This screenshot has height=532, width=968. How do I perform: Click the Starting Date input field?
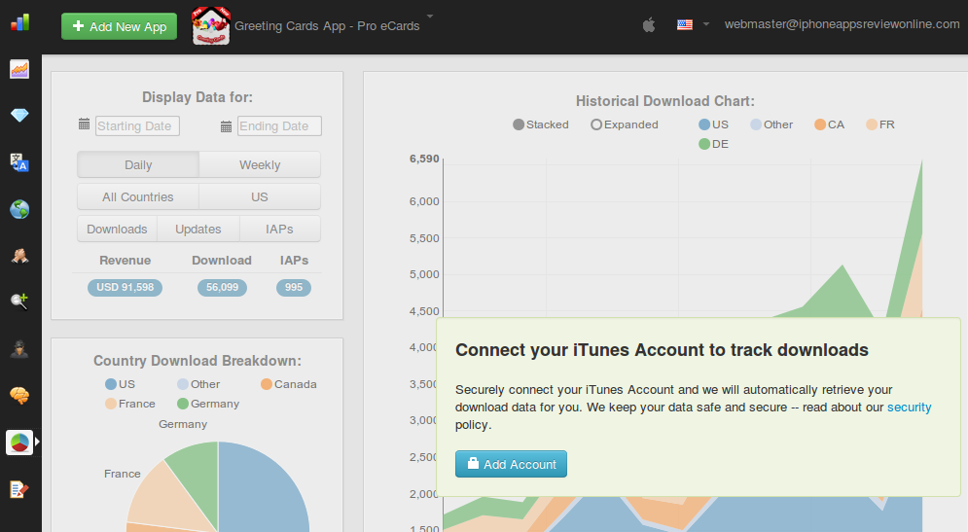point(137,125)
